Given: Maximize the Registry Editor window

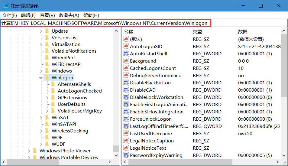Looking at the screenshot, I should (260, 6).
